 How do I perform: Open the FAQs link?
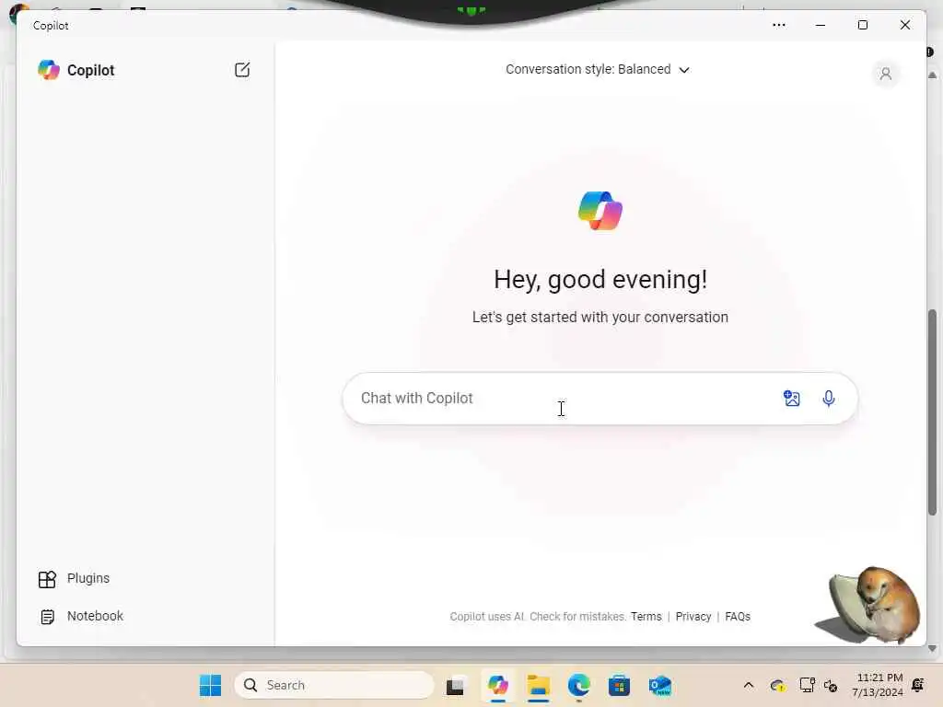tap(738, 616)
